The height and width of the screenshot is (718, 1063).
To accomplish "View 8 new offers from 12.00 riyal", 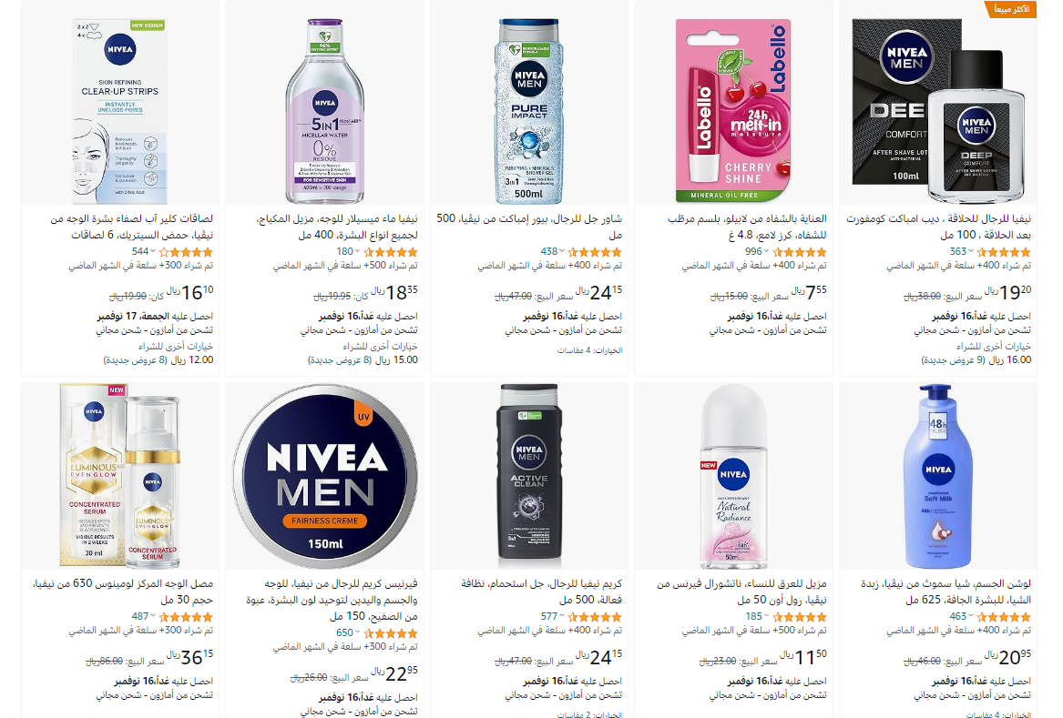I will tap(158, 360).
